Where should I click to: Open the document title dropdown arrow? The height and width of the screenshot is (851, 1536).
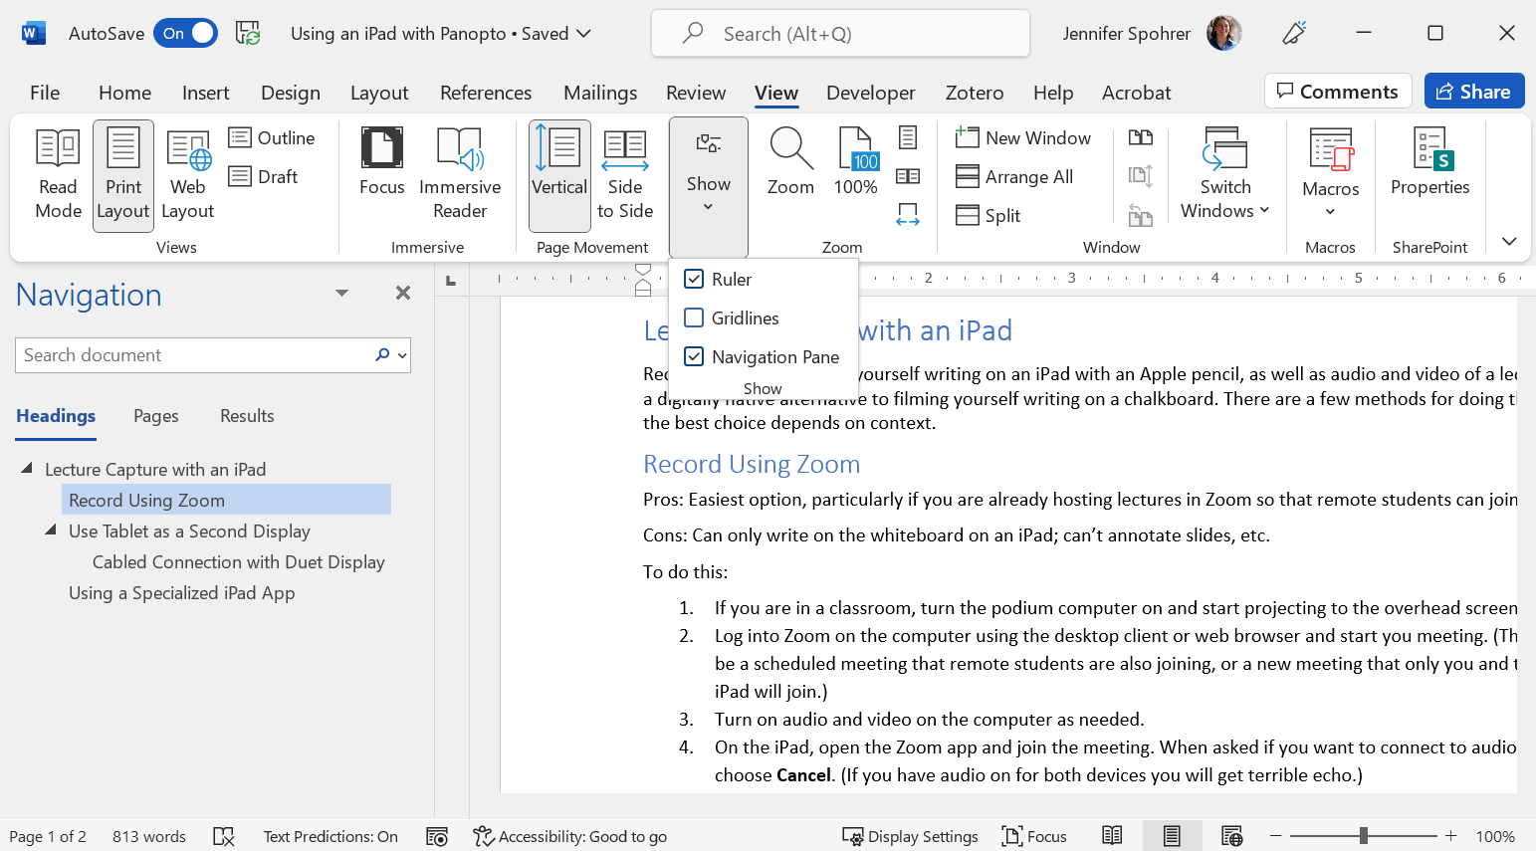pyautogui.click(x=583, y=33)
